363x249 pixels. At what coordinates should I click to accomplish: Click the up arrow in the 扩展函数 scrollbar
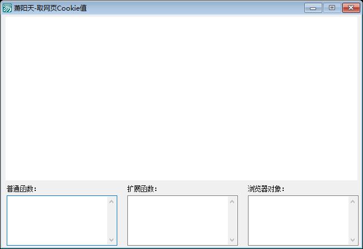232,202
